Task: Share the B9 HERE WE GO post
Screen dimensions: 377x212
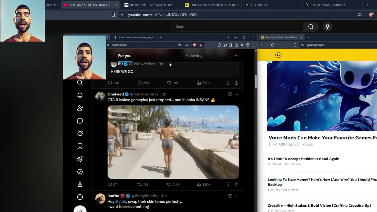Action: 236,83
